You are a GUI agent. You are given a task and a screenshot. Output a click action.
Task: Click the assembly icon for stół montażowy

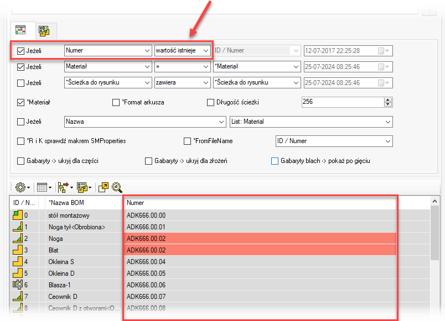[x=17, y=215]
